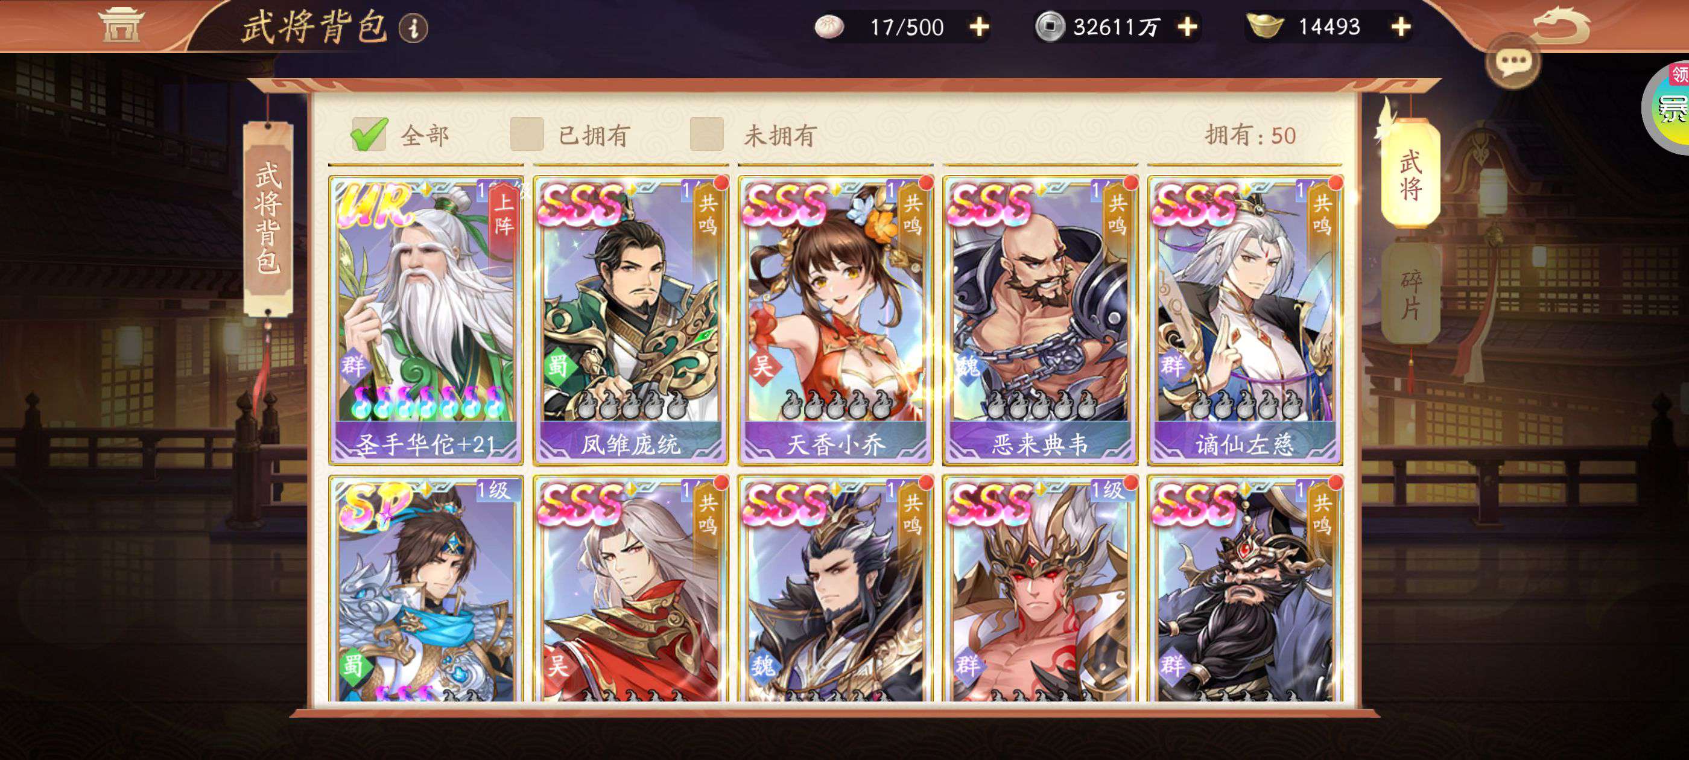Add silver coins using the plus icon
The image size is (1689, 760).
[x=1187, y=27]
